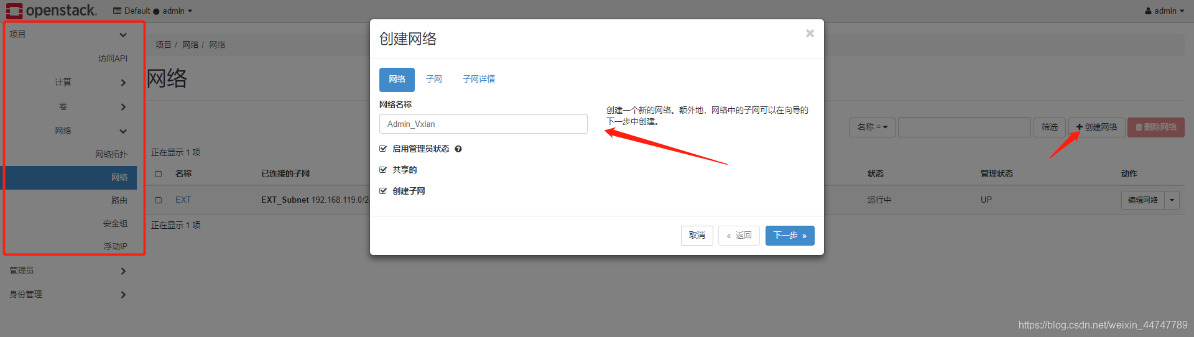This screenshot has height=337, width=1194.
Task: Open 安全组 in the sidebar
Action: [x=115, y=223]
